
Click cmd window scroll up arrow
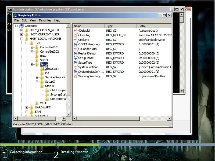(x=182, y=15)
